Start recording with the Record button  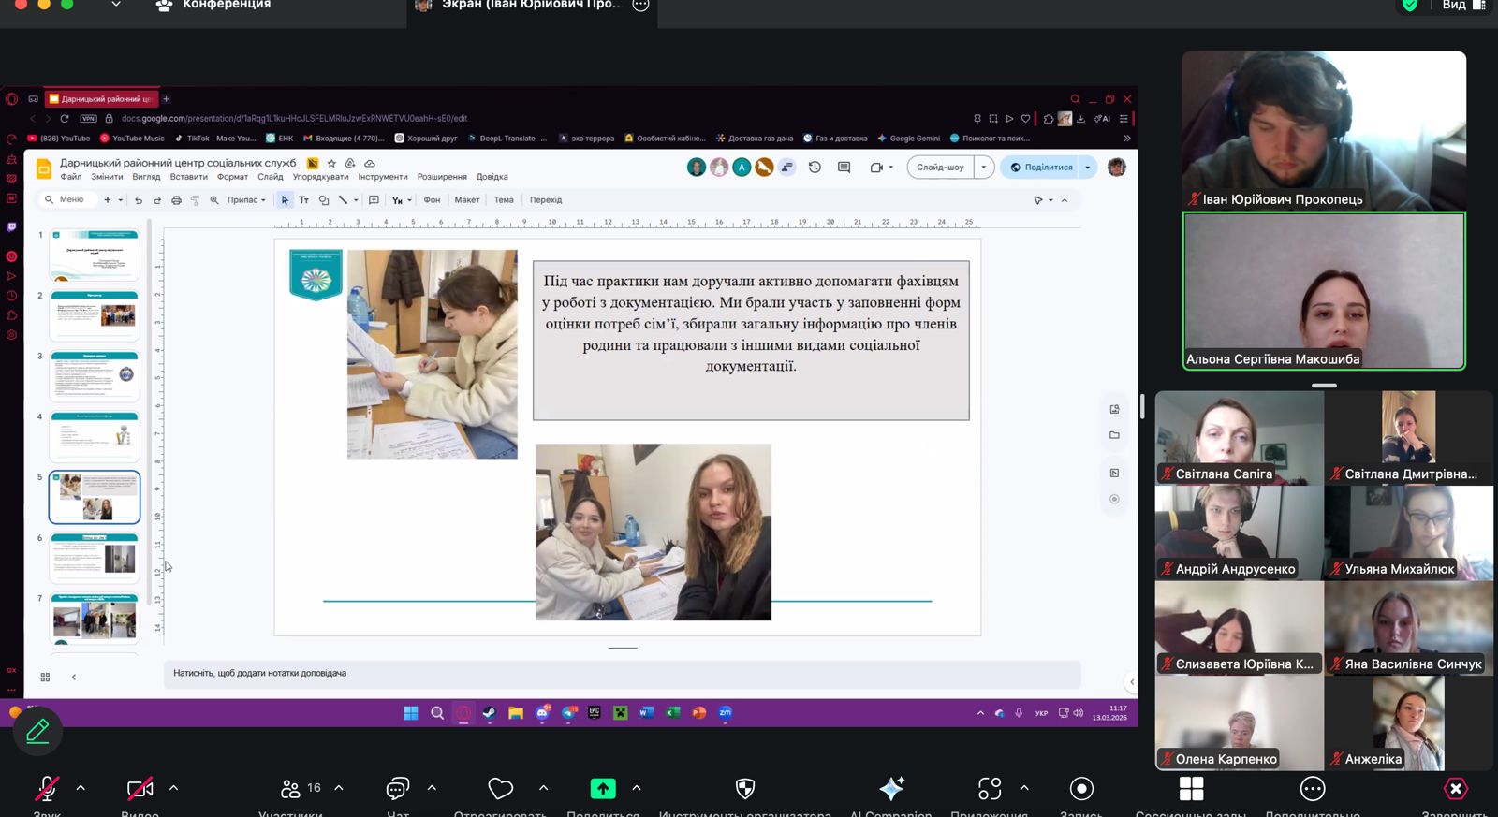click(1081, 789)
